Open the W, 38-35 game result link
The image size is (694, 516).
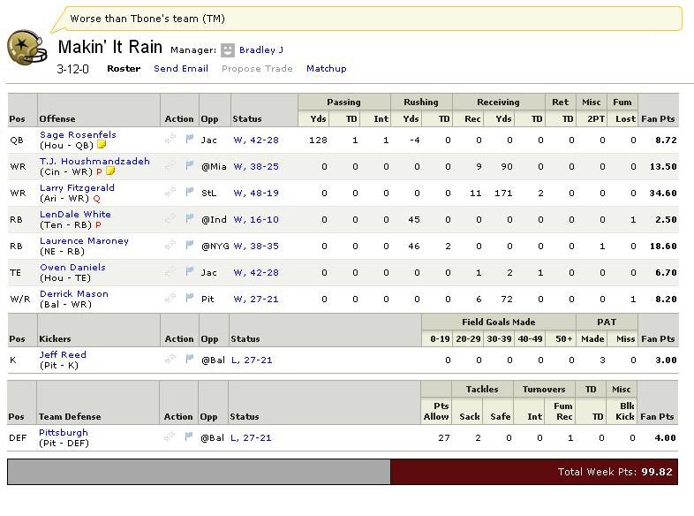(x=256, y=247)
